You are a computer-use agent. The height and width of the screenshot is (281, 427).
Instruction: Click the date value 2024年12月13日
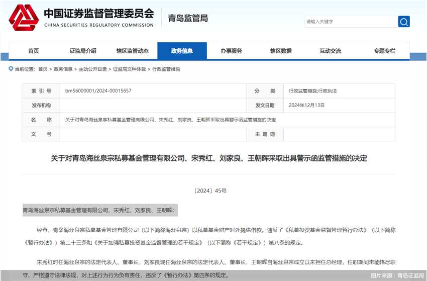306,105
